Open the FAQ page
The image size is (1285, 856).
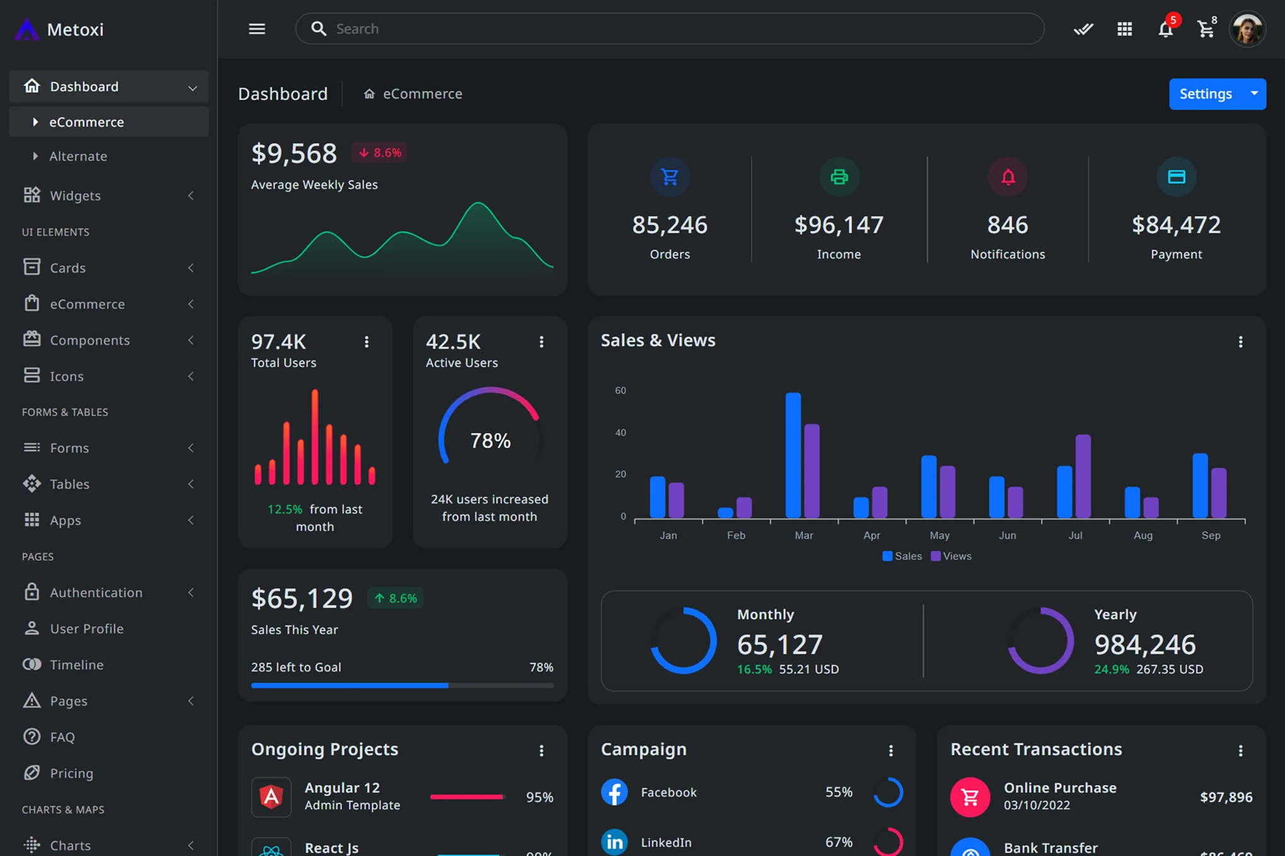62,736
